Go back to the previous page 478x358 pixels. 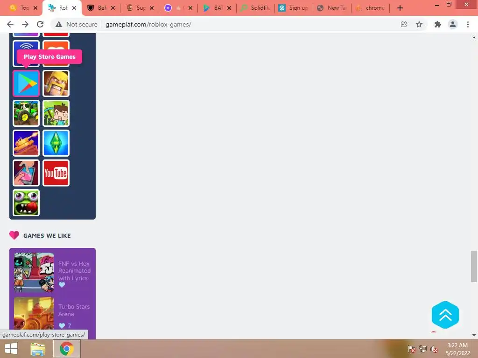[x=10, y=24]
